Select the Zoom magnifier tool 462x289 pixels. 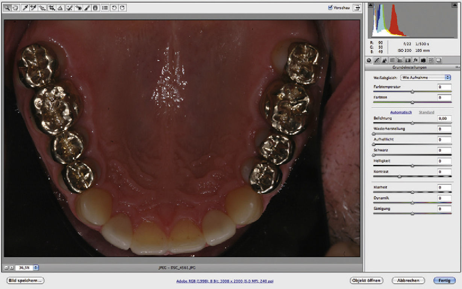[7, 8]
